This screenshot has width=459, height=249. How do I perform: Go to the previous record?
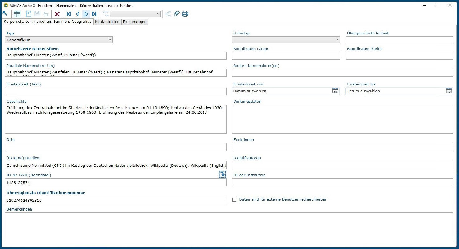(x=78, y=14)
